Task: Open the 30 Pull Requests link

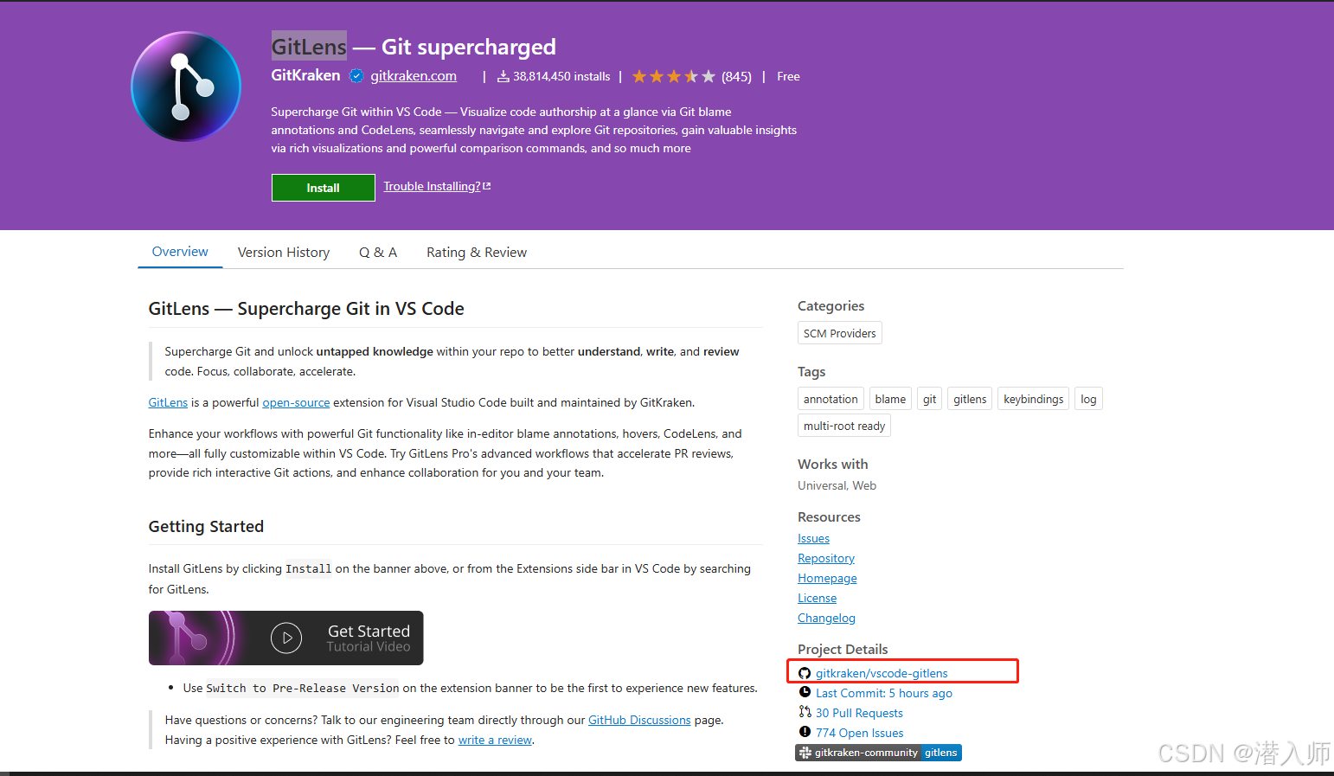Action: point(859,713)
